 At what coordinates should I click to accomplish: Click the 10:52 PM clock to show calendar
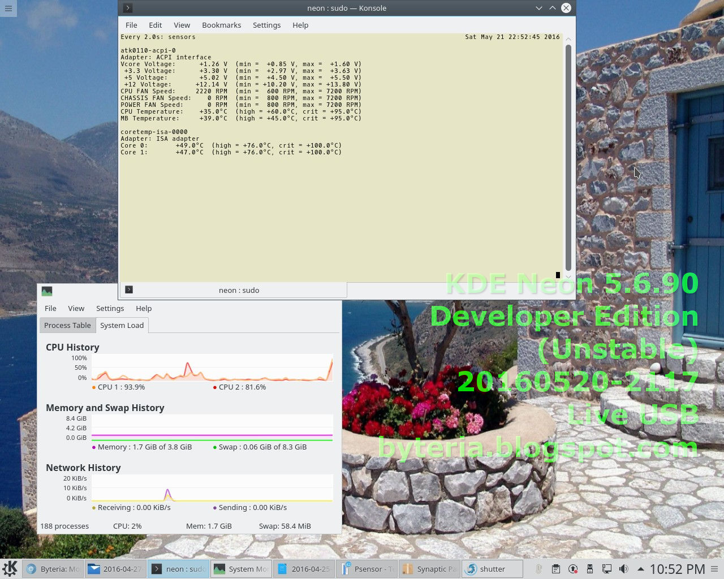[x=679, y=568]
